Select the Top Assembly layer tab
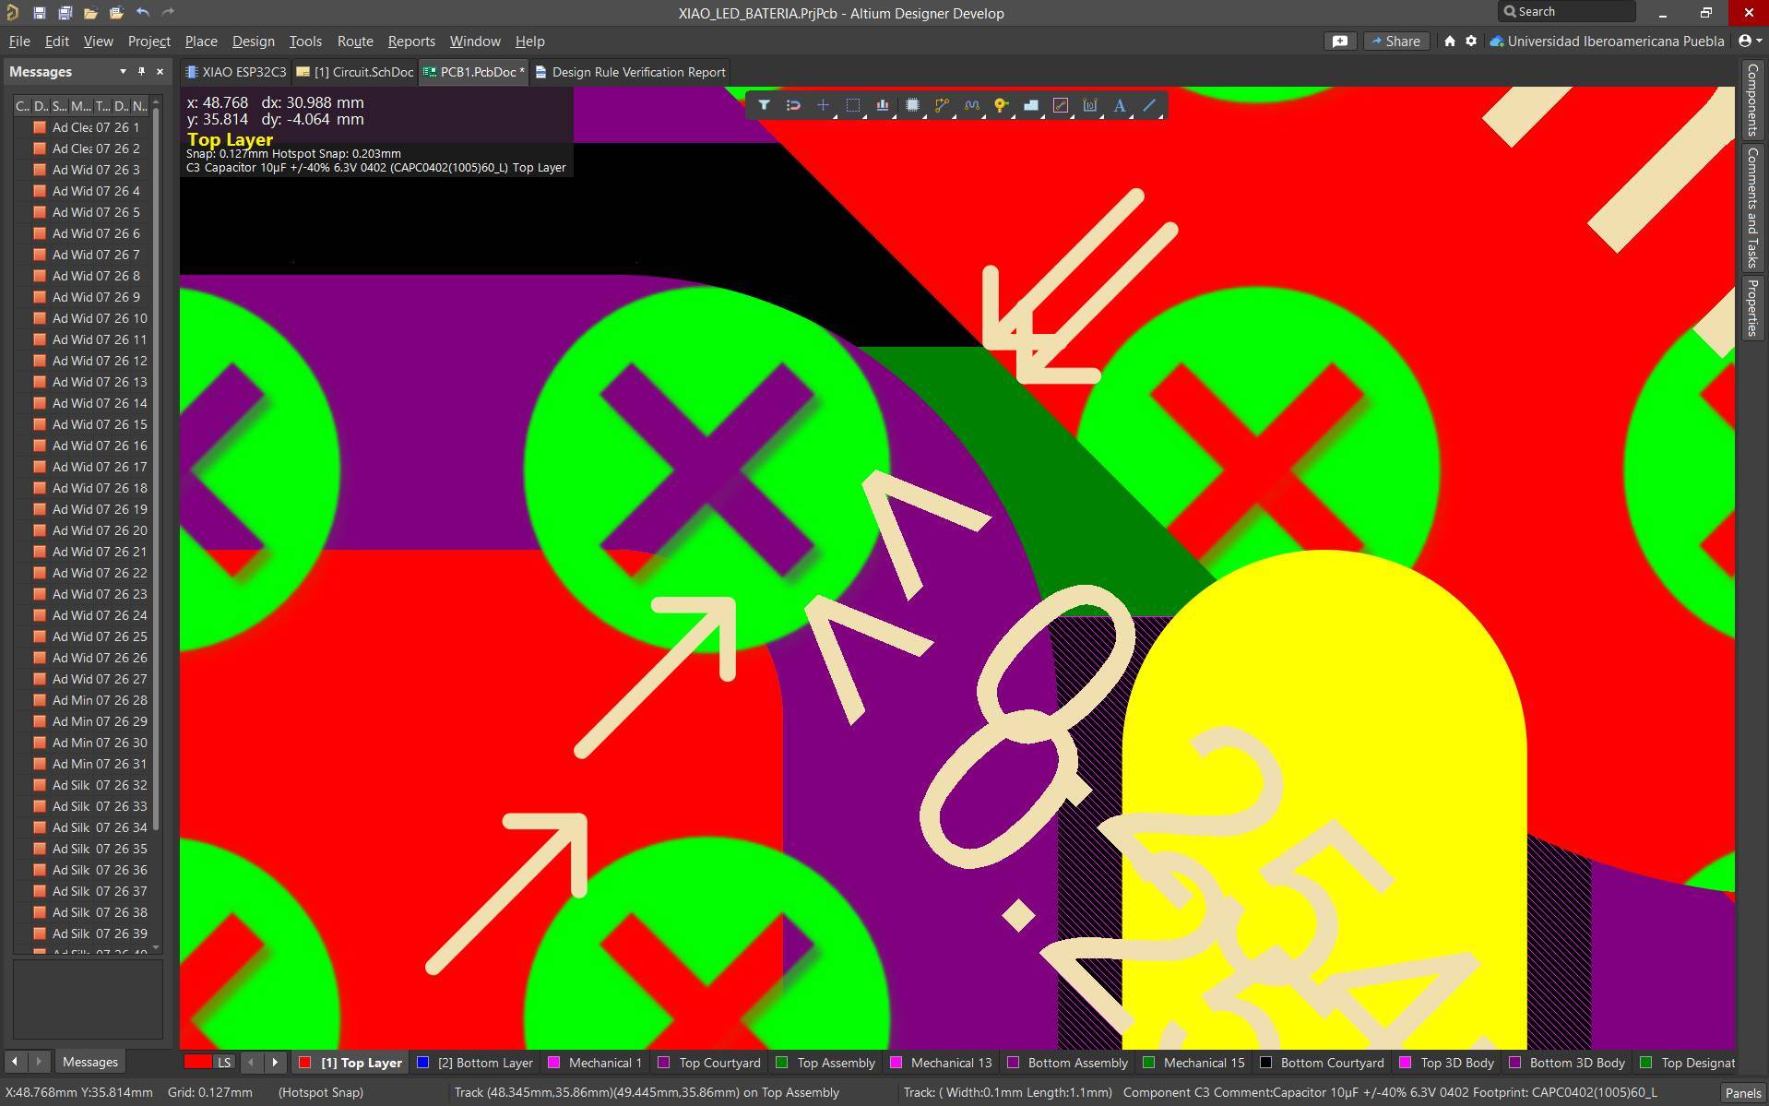This screenshot has height=1106, width=1769. click(826, 1063)
